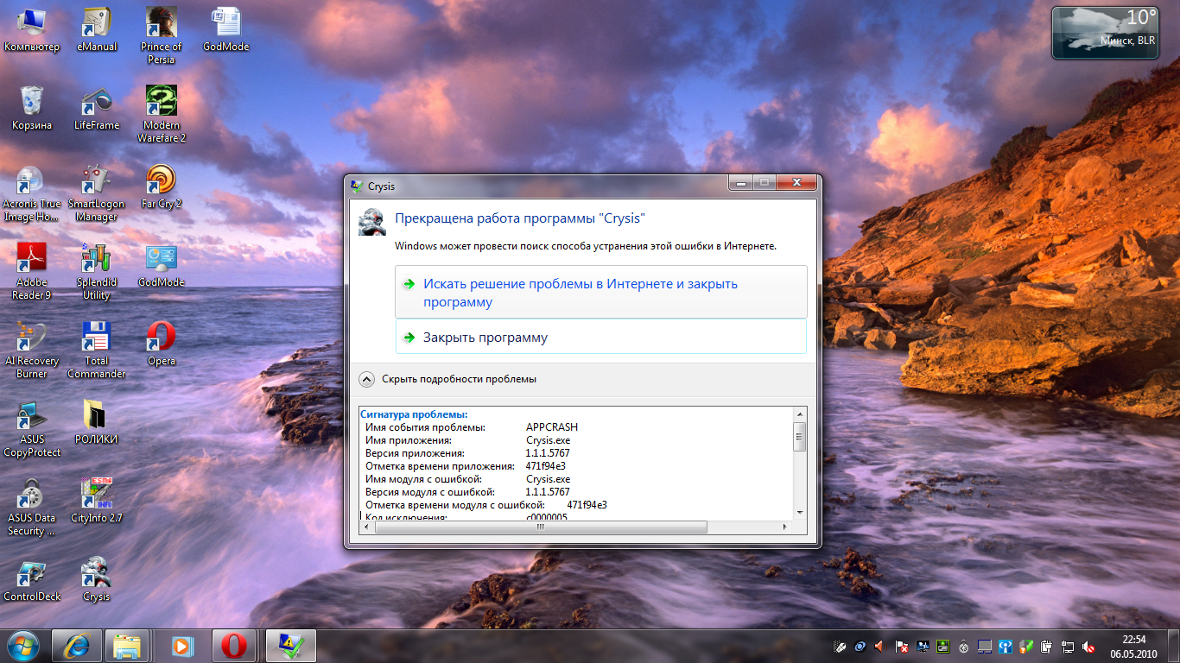1180x663 pixels.
Task: Open GodMode control panel icon beside Splendid Utility
Action: (162, 266)
